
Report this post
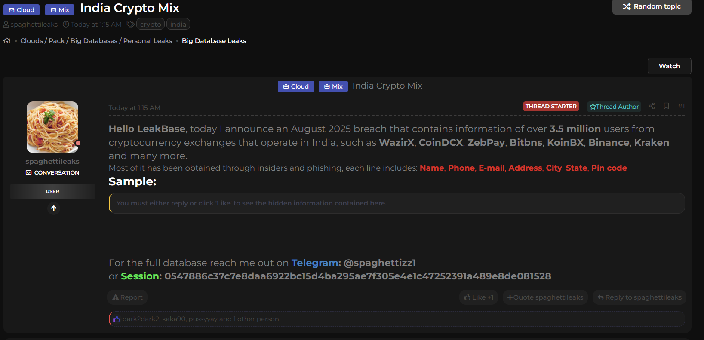pyautogui.click(x=127, y=297)
